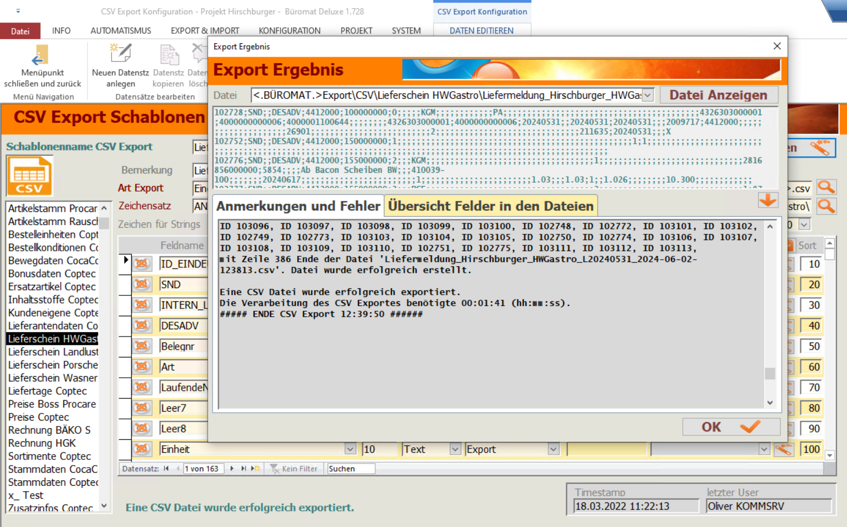Open the Text type dropdown
Screen dimensions: 847x527
[455, 449]
